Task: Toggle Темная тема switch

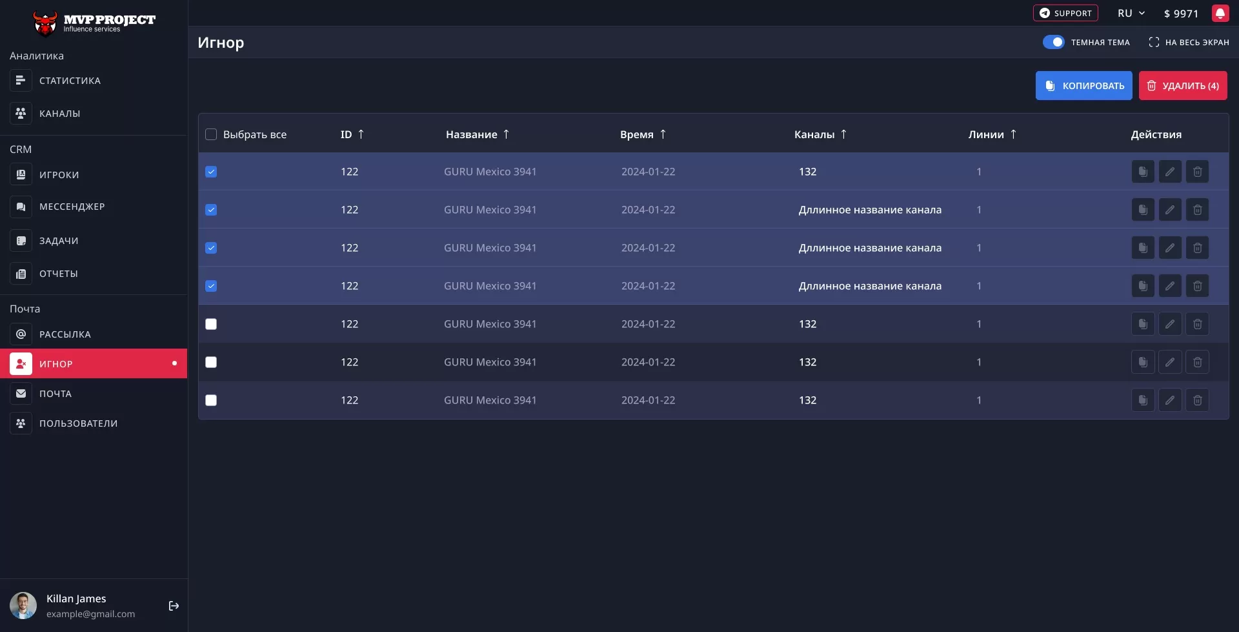Action: pos(1054,41)
